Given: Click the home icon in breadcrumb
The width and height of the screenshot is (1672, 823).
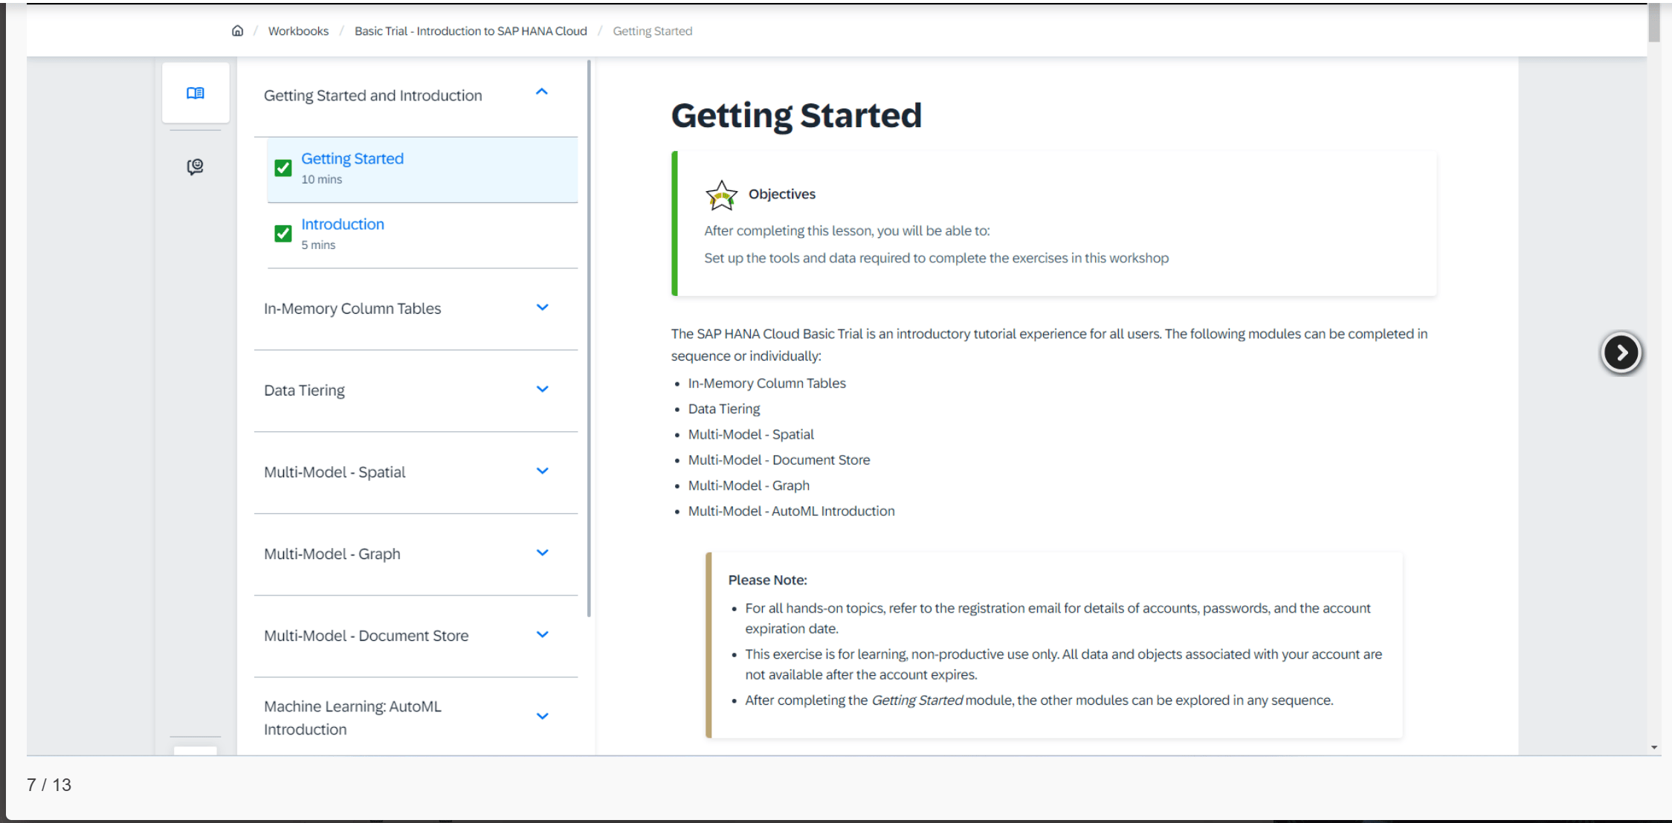Looking at the screenshot, I should [237, 30].
